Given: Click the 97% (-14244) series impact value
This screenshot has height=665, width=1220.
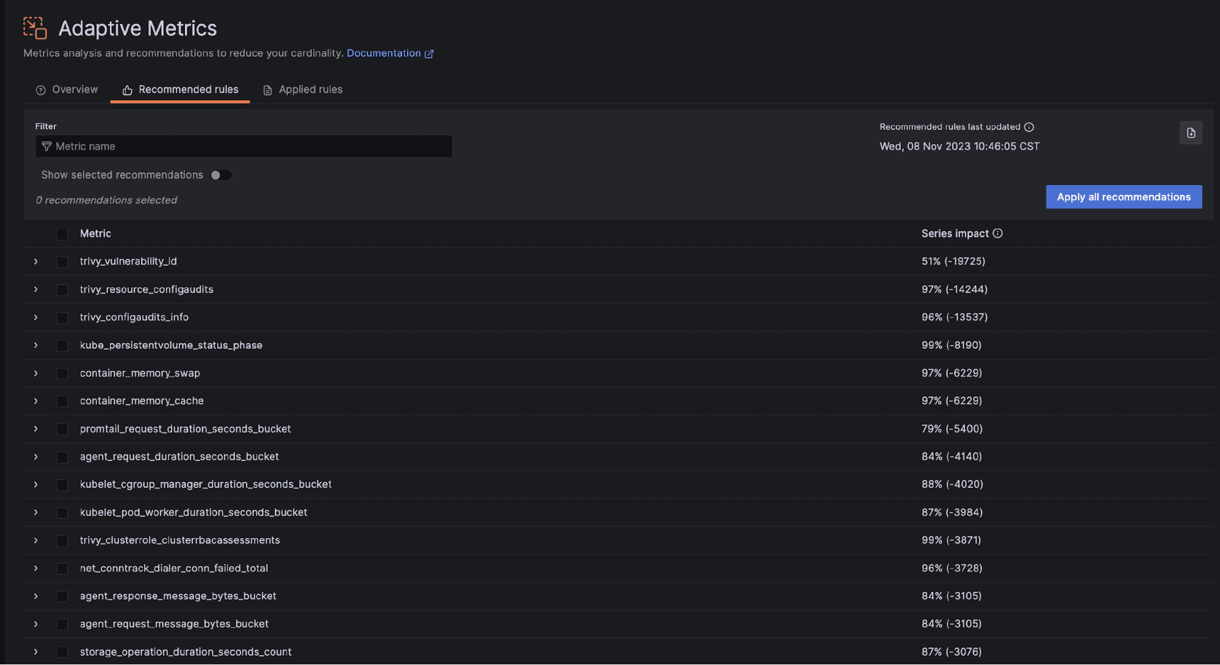Looking at the screenshot, I should (955, 289).
